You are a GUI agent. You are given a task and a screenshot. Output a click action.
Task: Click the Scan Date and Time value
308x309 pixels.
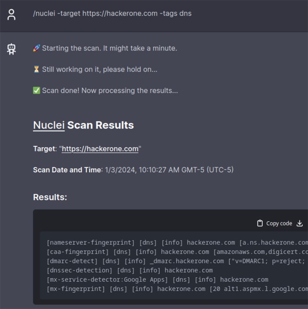click(169, 170)
